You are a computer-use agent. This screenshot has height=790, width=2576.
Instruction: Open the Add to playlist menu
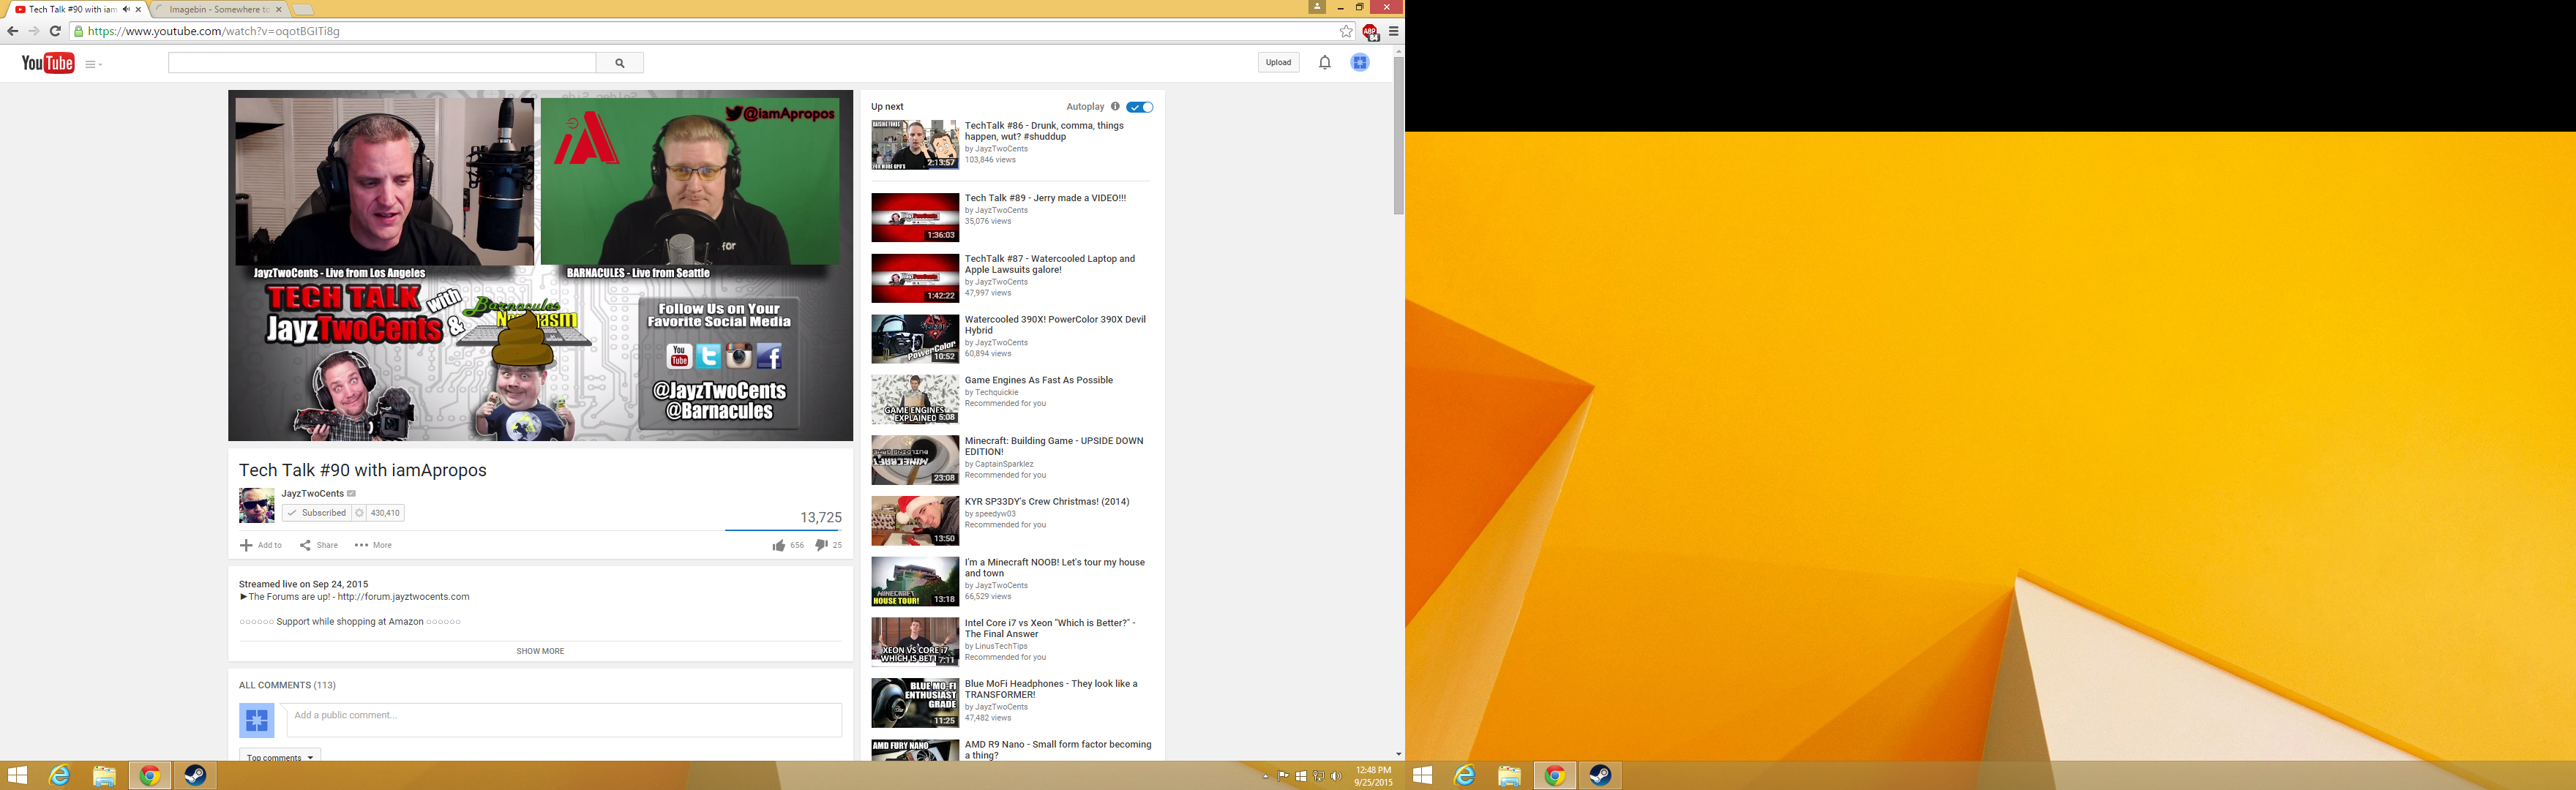(x=261, y=545)
